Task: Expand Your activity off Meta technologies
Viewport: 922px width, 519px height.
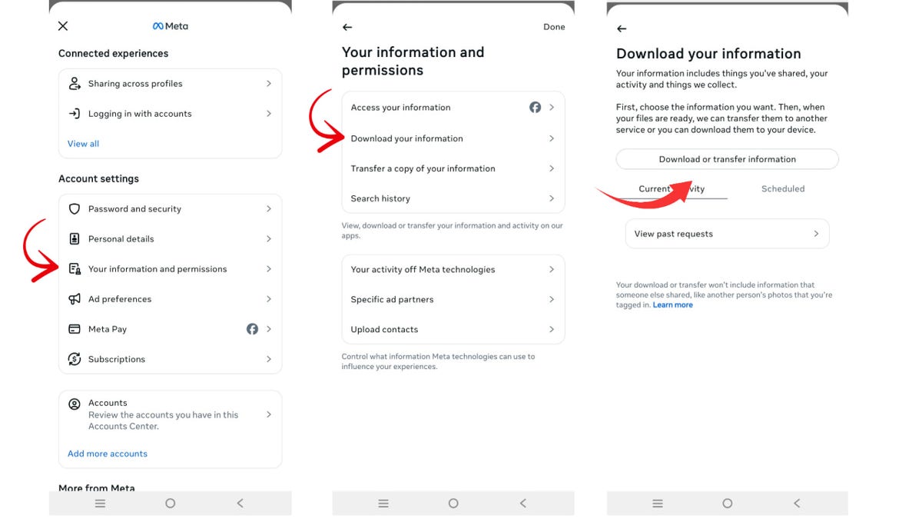Action: (x=421, y=269)
